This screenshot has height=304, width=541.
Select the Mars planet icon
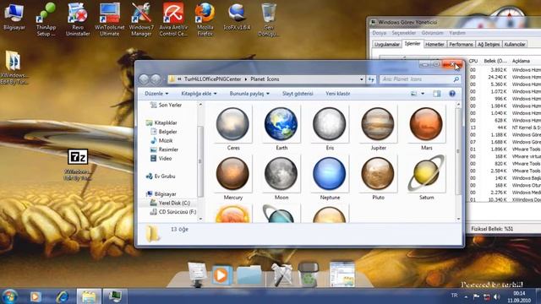click(x=426, y=128)
